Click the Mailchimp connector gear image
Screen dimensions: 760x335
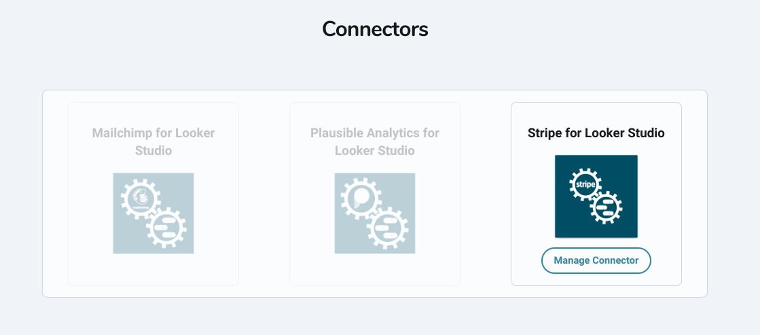(153, 213)
